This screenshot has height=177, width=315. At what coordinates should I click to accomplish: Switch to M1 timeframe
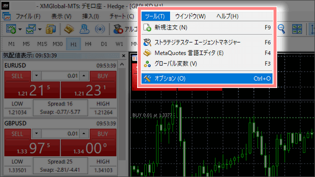(x=12, y=44)
